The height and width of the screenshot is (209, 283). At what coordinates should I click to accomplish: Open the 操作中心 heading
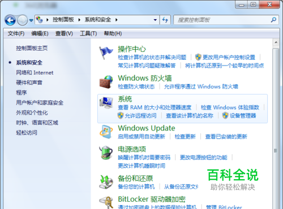click(x=132, y=49)
